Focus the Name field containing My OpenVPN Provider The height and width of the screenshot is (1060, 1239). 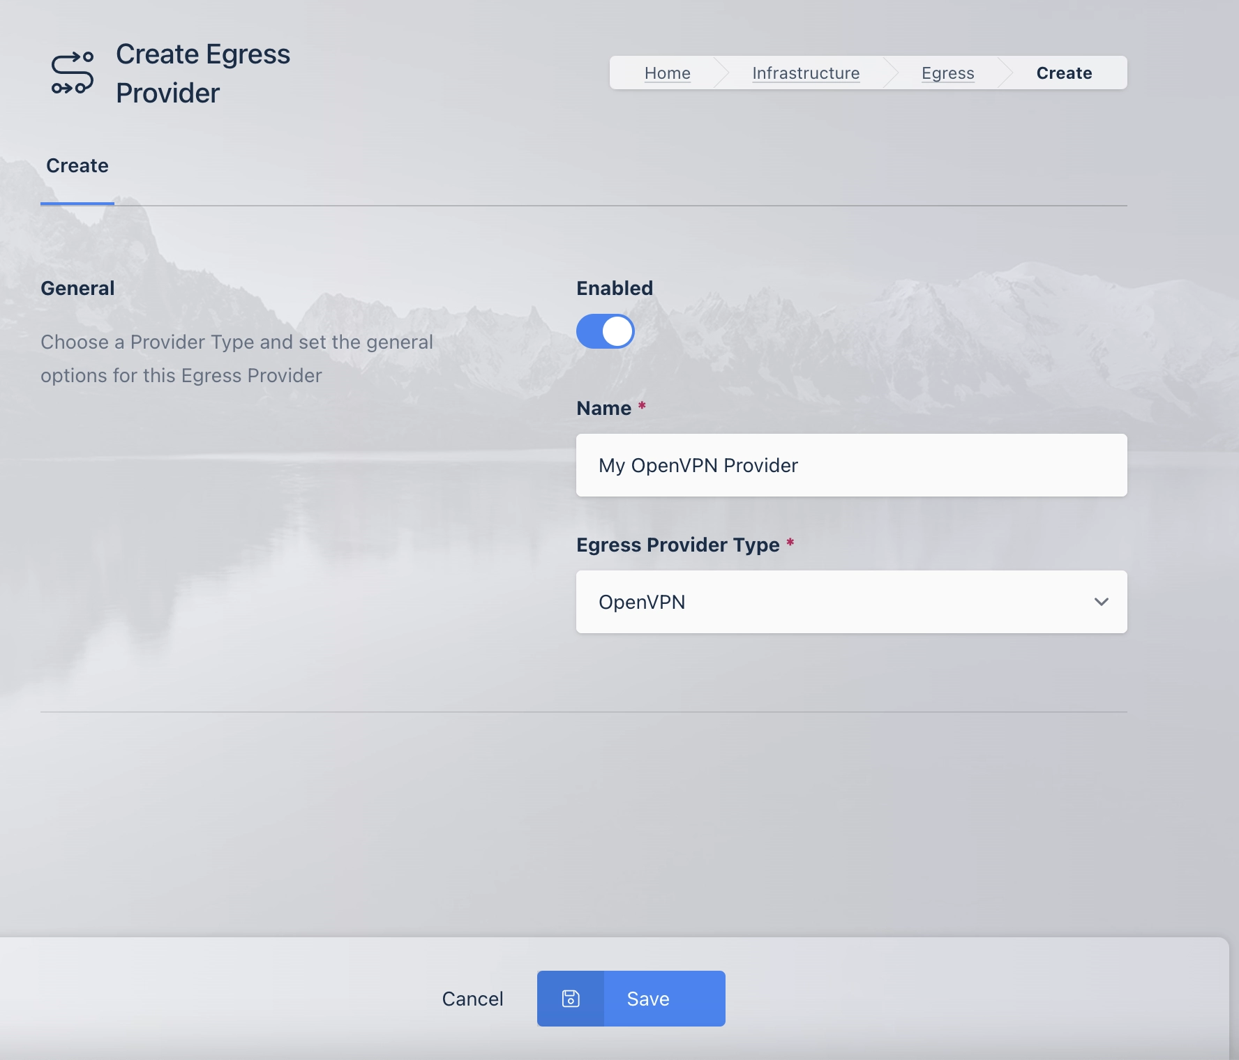[851, 465]
